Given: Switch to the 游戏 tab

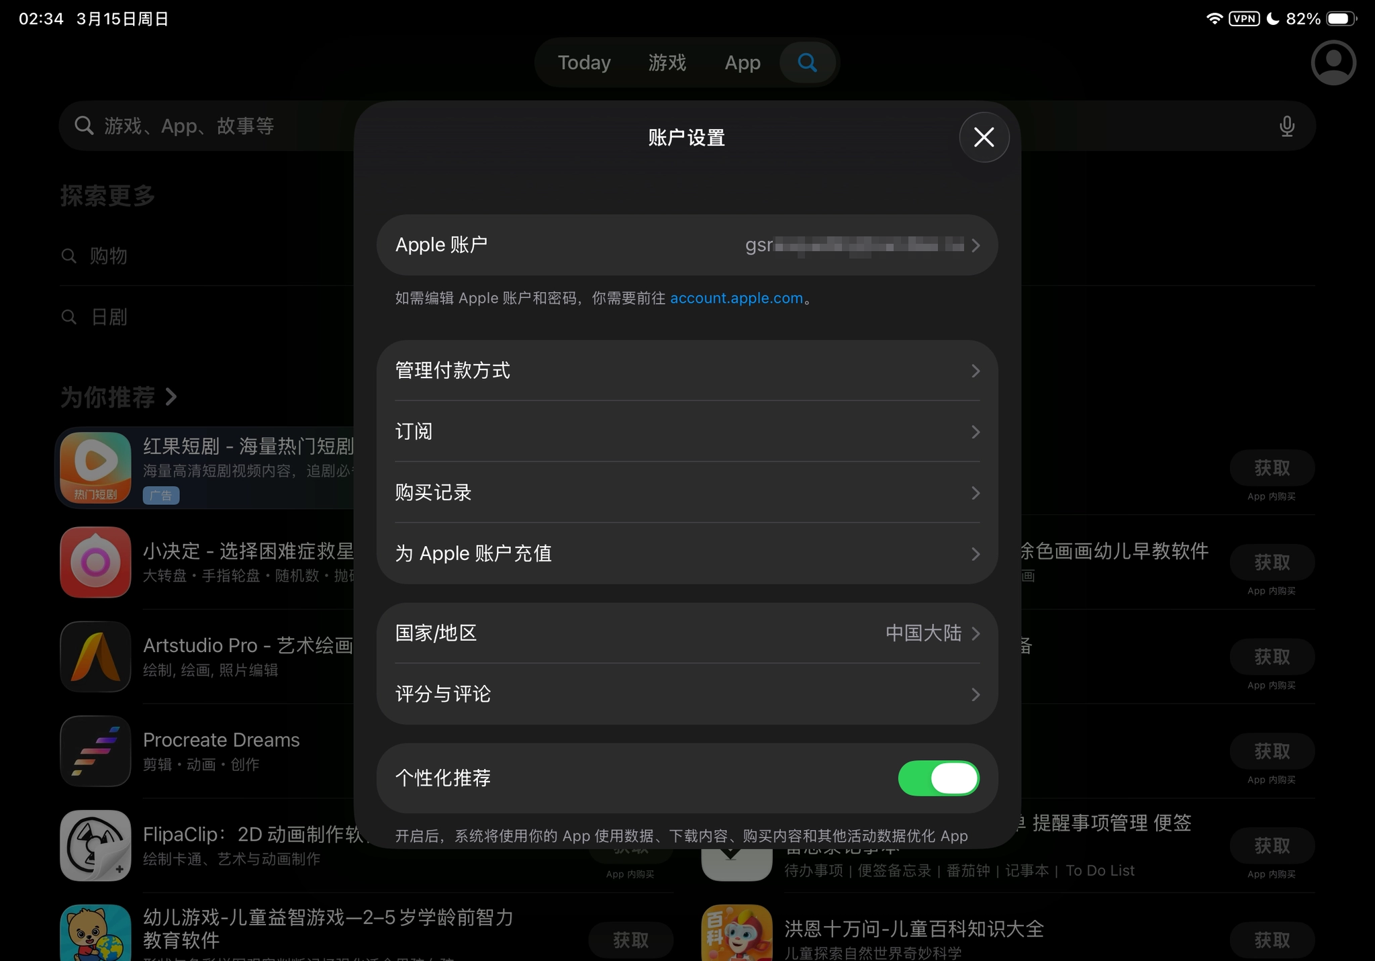Looking at the screenshot, I should (x=667, y=62).
